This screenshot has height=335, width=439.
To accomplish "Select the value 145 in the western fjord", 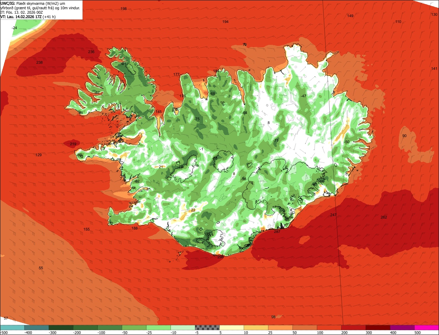I will point(158,112).
